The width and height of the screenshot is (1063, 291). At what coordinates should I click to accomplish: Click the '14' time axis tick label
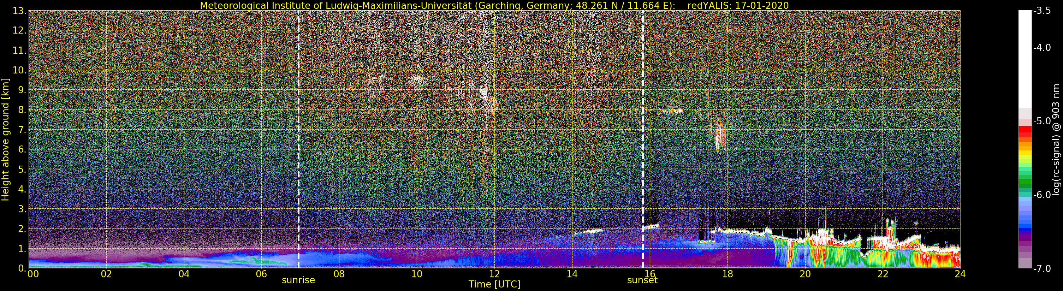click(x=572, y=274)
